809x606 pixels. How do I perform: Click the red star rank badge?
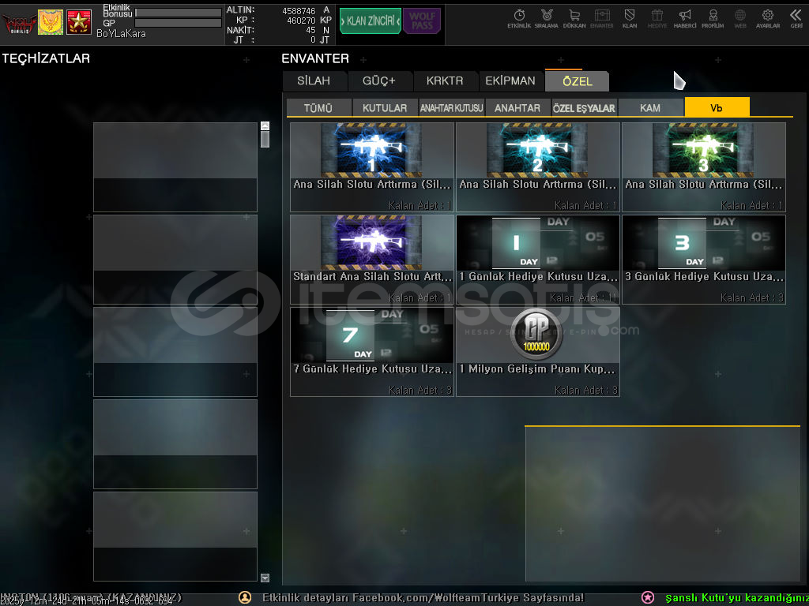point(79,22)
